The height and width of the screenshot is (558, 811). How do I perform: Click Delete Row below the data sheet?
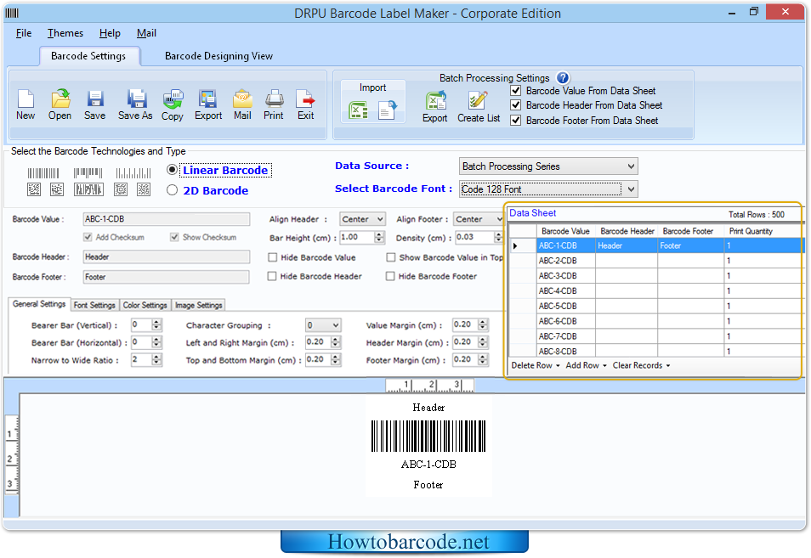coord(532,365)
